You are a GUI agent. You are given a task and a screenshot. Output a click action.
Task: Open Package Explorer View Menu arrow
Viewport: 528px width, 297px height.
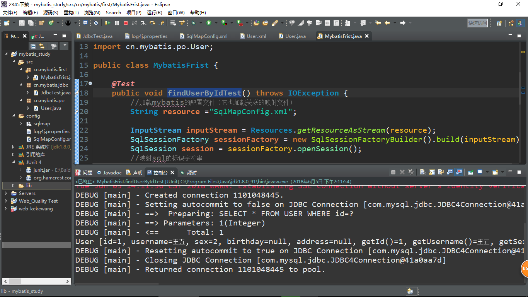point(64,46)
